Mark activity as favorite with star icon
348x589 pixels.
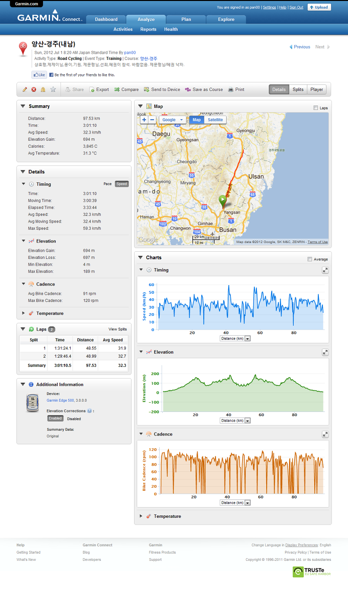(x=53, y=90)
